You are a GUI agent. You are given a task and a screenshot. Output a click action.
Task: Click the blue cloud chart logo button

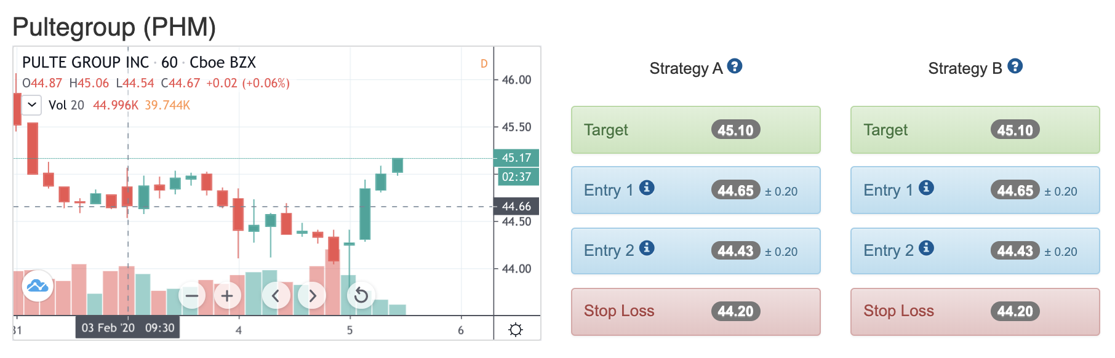(x=38, y=286)
